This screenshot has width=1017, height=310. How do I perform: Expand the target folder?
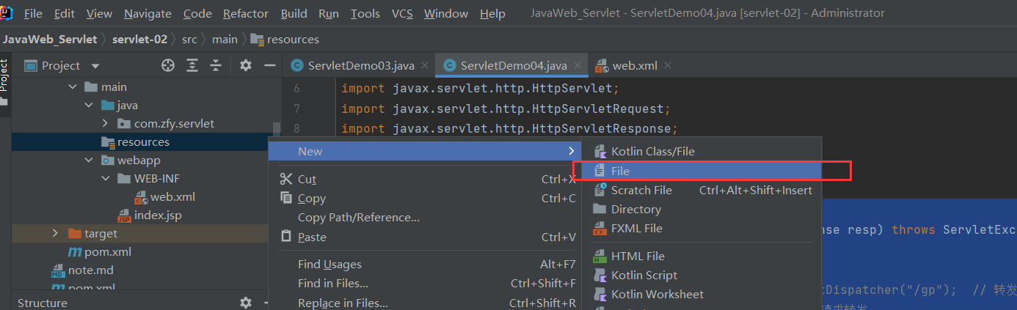[55, 234]
